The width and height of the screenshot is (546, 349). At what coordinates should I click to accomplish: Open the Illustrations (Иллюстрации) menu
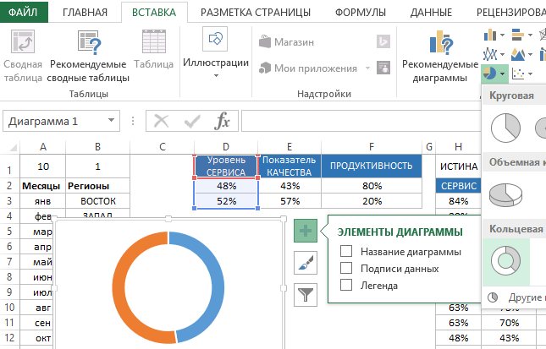(216, 53)
